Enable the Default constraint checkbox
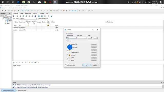The width and height of the screenshot is (164, 92). pos(68,60)
